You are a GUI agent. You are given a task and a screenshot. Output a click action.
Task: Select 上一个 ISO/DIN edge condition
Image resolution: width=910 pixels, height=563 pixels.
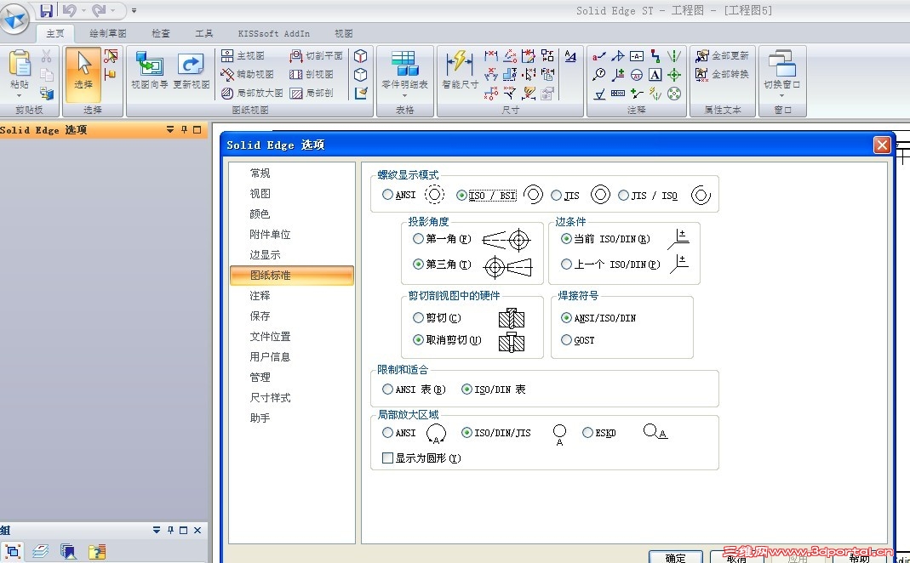pos(566,264)
